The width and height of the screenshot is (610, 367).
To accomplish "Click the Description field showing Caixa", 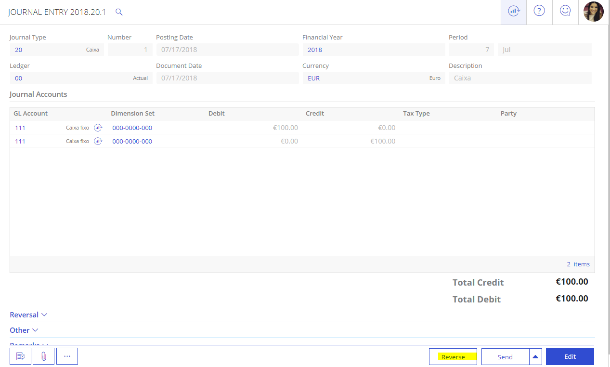I will point(520,78).
